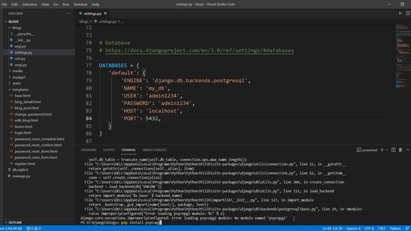
Task: Click errors and warnings status indicator
Action: coord(33,228)
